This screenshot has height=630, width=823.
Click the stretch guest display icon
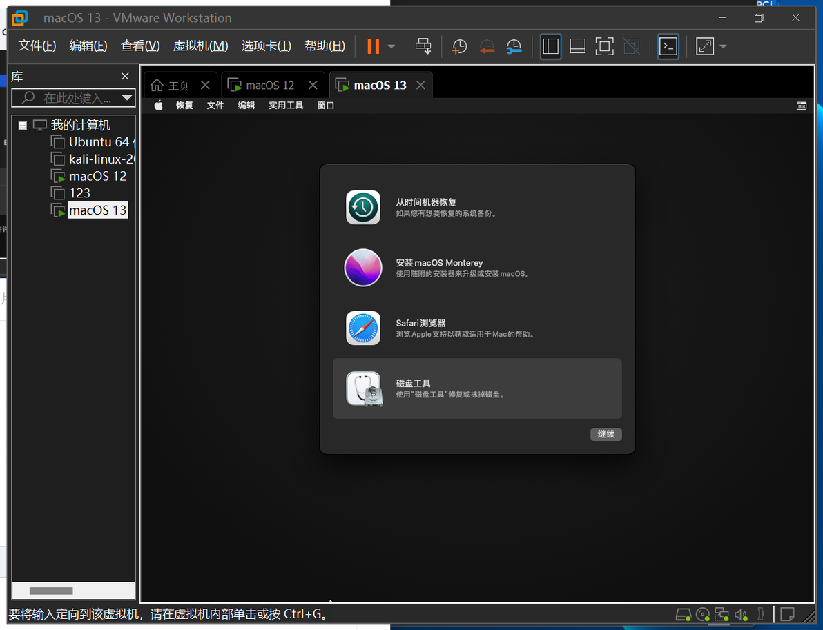point(705,46)
